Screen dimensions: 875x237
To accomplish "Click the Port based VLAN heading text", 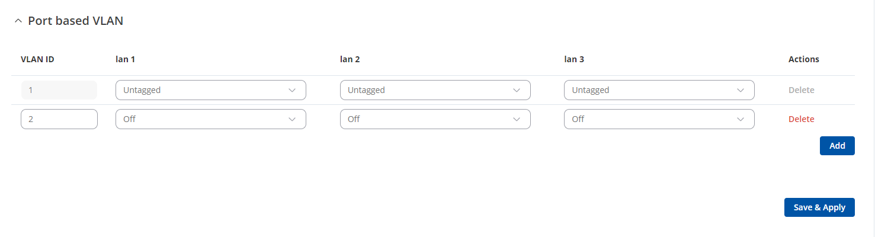I will tap(75, 21).
